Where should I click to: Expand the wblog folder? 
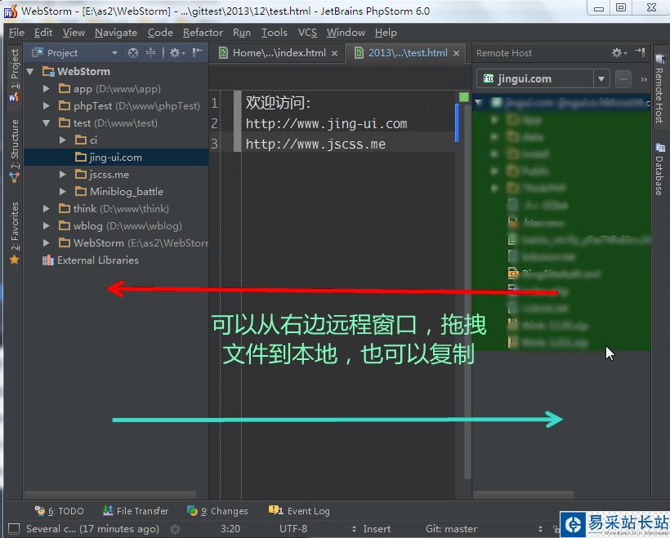click(47, 226)
